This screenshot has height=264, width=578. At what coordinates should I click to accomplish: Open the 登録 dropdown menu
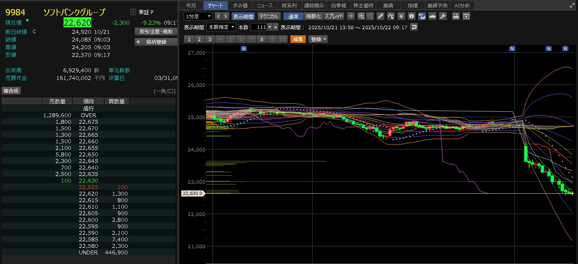pos(318,39)
